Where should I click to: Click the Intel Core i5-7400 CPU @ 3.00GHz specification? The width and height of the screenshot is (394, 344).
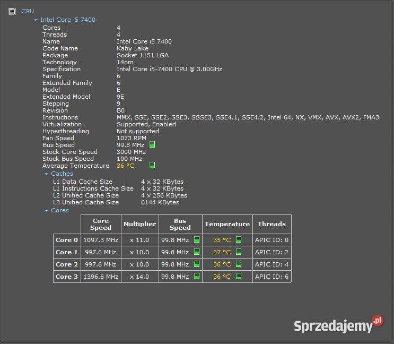(169, 69)
